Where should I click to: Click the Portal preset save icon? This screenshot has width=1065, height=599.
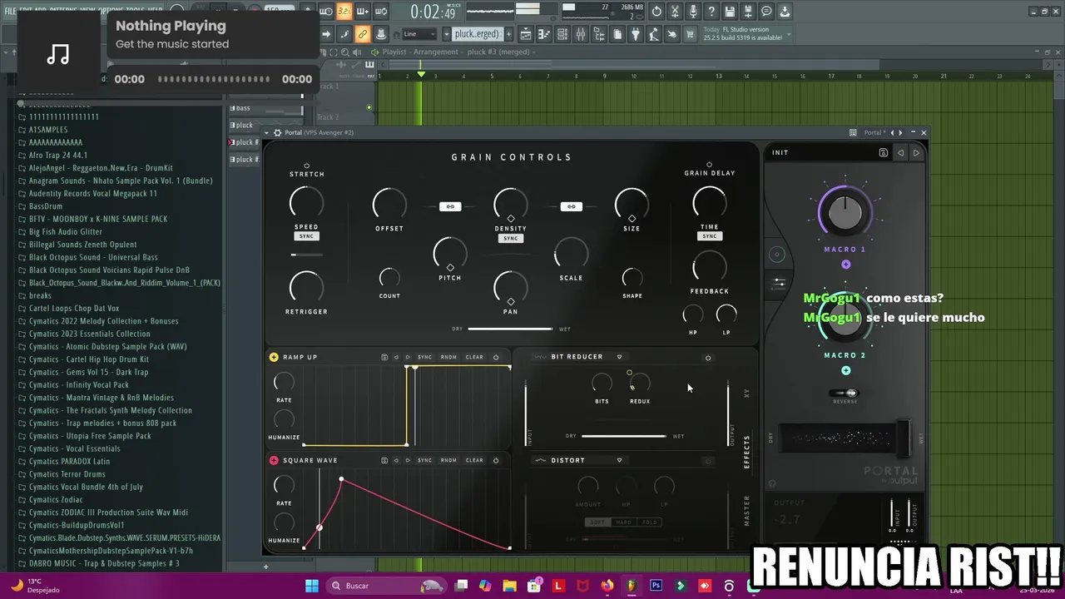click(883, 152)
